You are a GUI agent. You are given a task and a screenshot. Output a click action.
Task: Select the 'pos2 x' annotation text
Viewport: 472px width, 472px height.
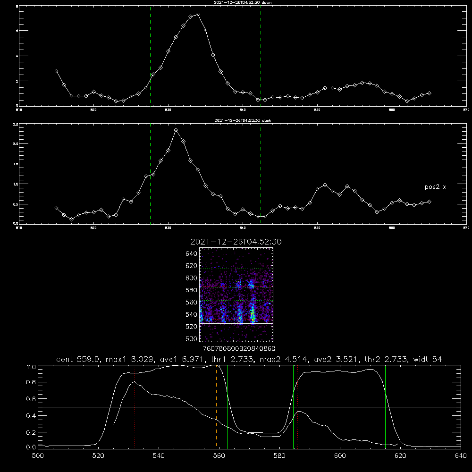(435, 187)
